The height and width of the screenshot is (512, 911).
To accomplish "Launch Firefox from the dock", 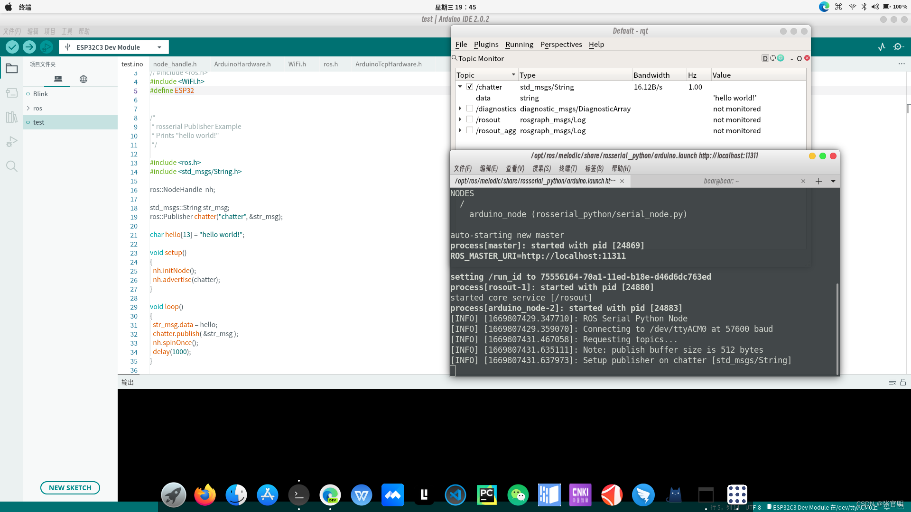I will click(205, 494).
